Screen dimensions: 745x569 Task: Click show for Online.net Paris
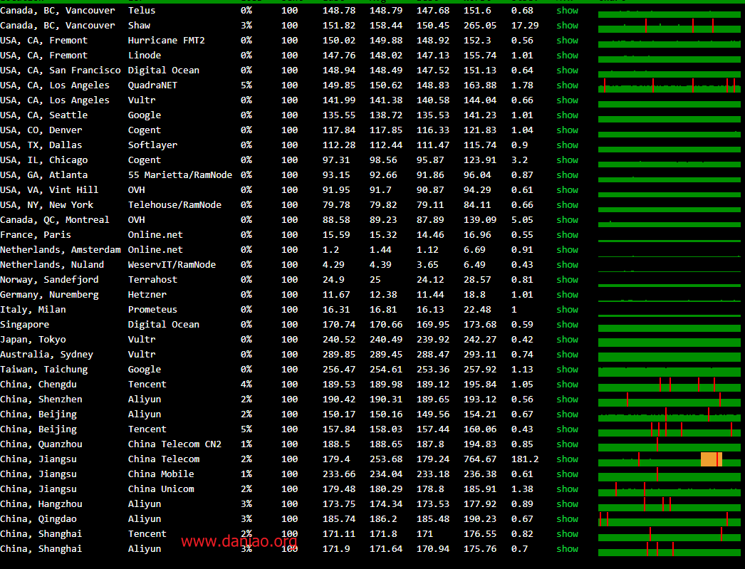click(568, 234)
